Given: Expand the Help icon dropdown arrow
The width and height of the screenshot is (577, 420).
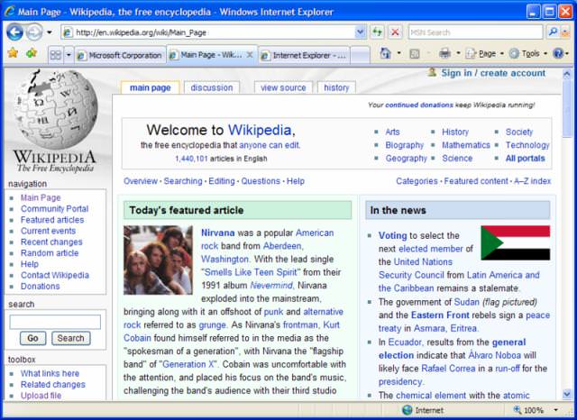Looking at the screenshot, I should (x=567, y=54).
